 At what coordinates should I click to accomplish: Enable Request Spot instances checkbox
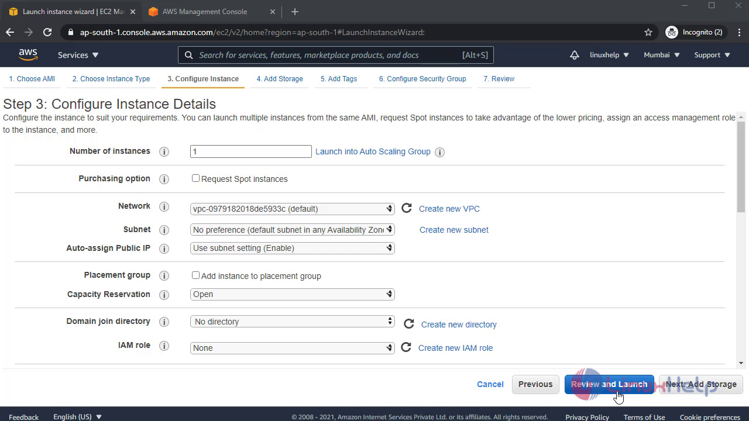tap(195, 178)
